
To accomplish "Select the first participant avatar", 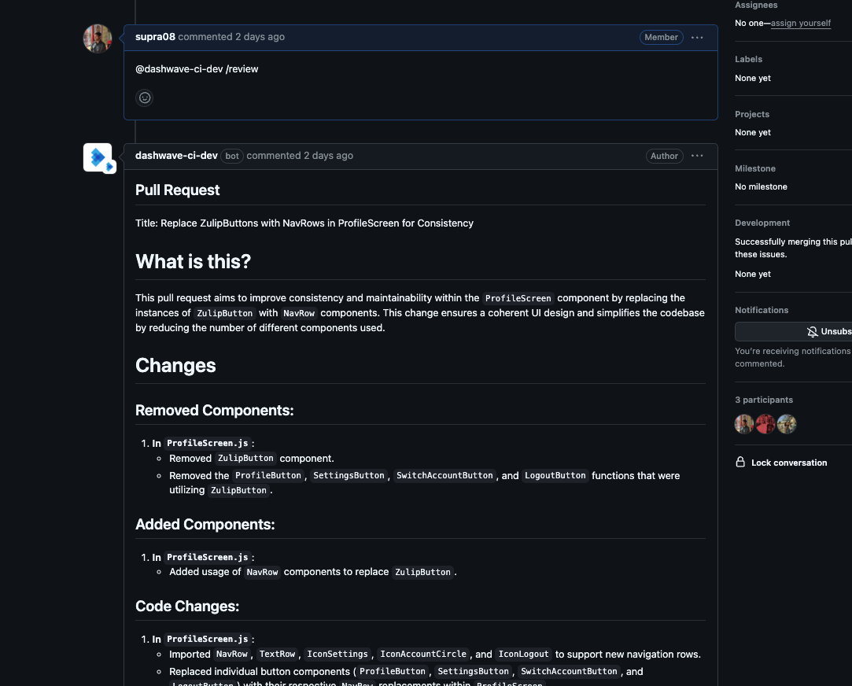I will pos(744,425).
